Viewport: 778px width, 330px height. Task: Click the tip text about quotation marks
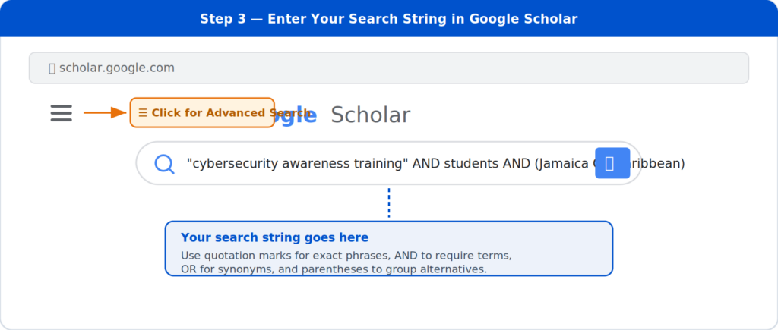(346, 256)
